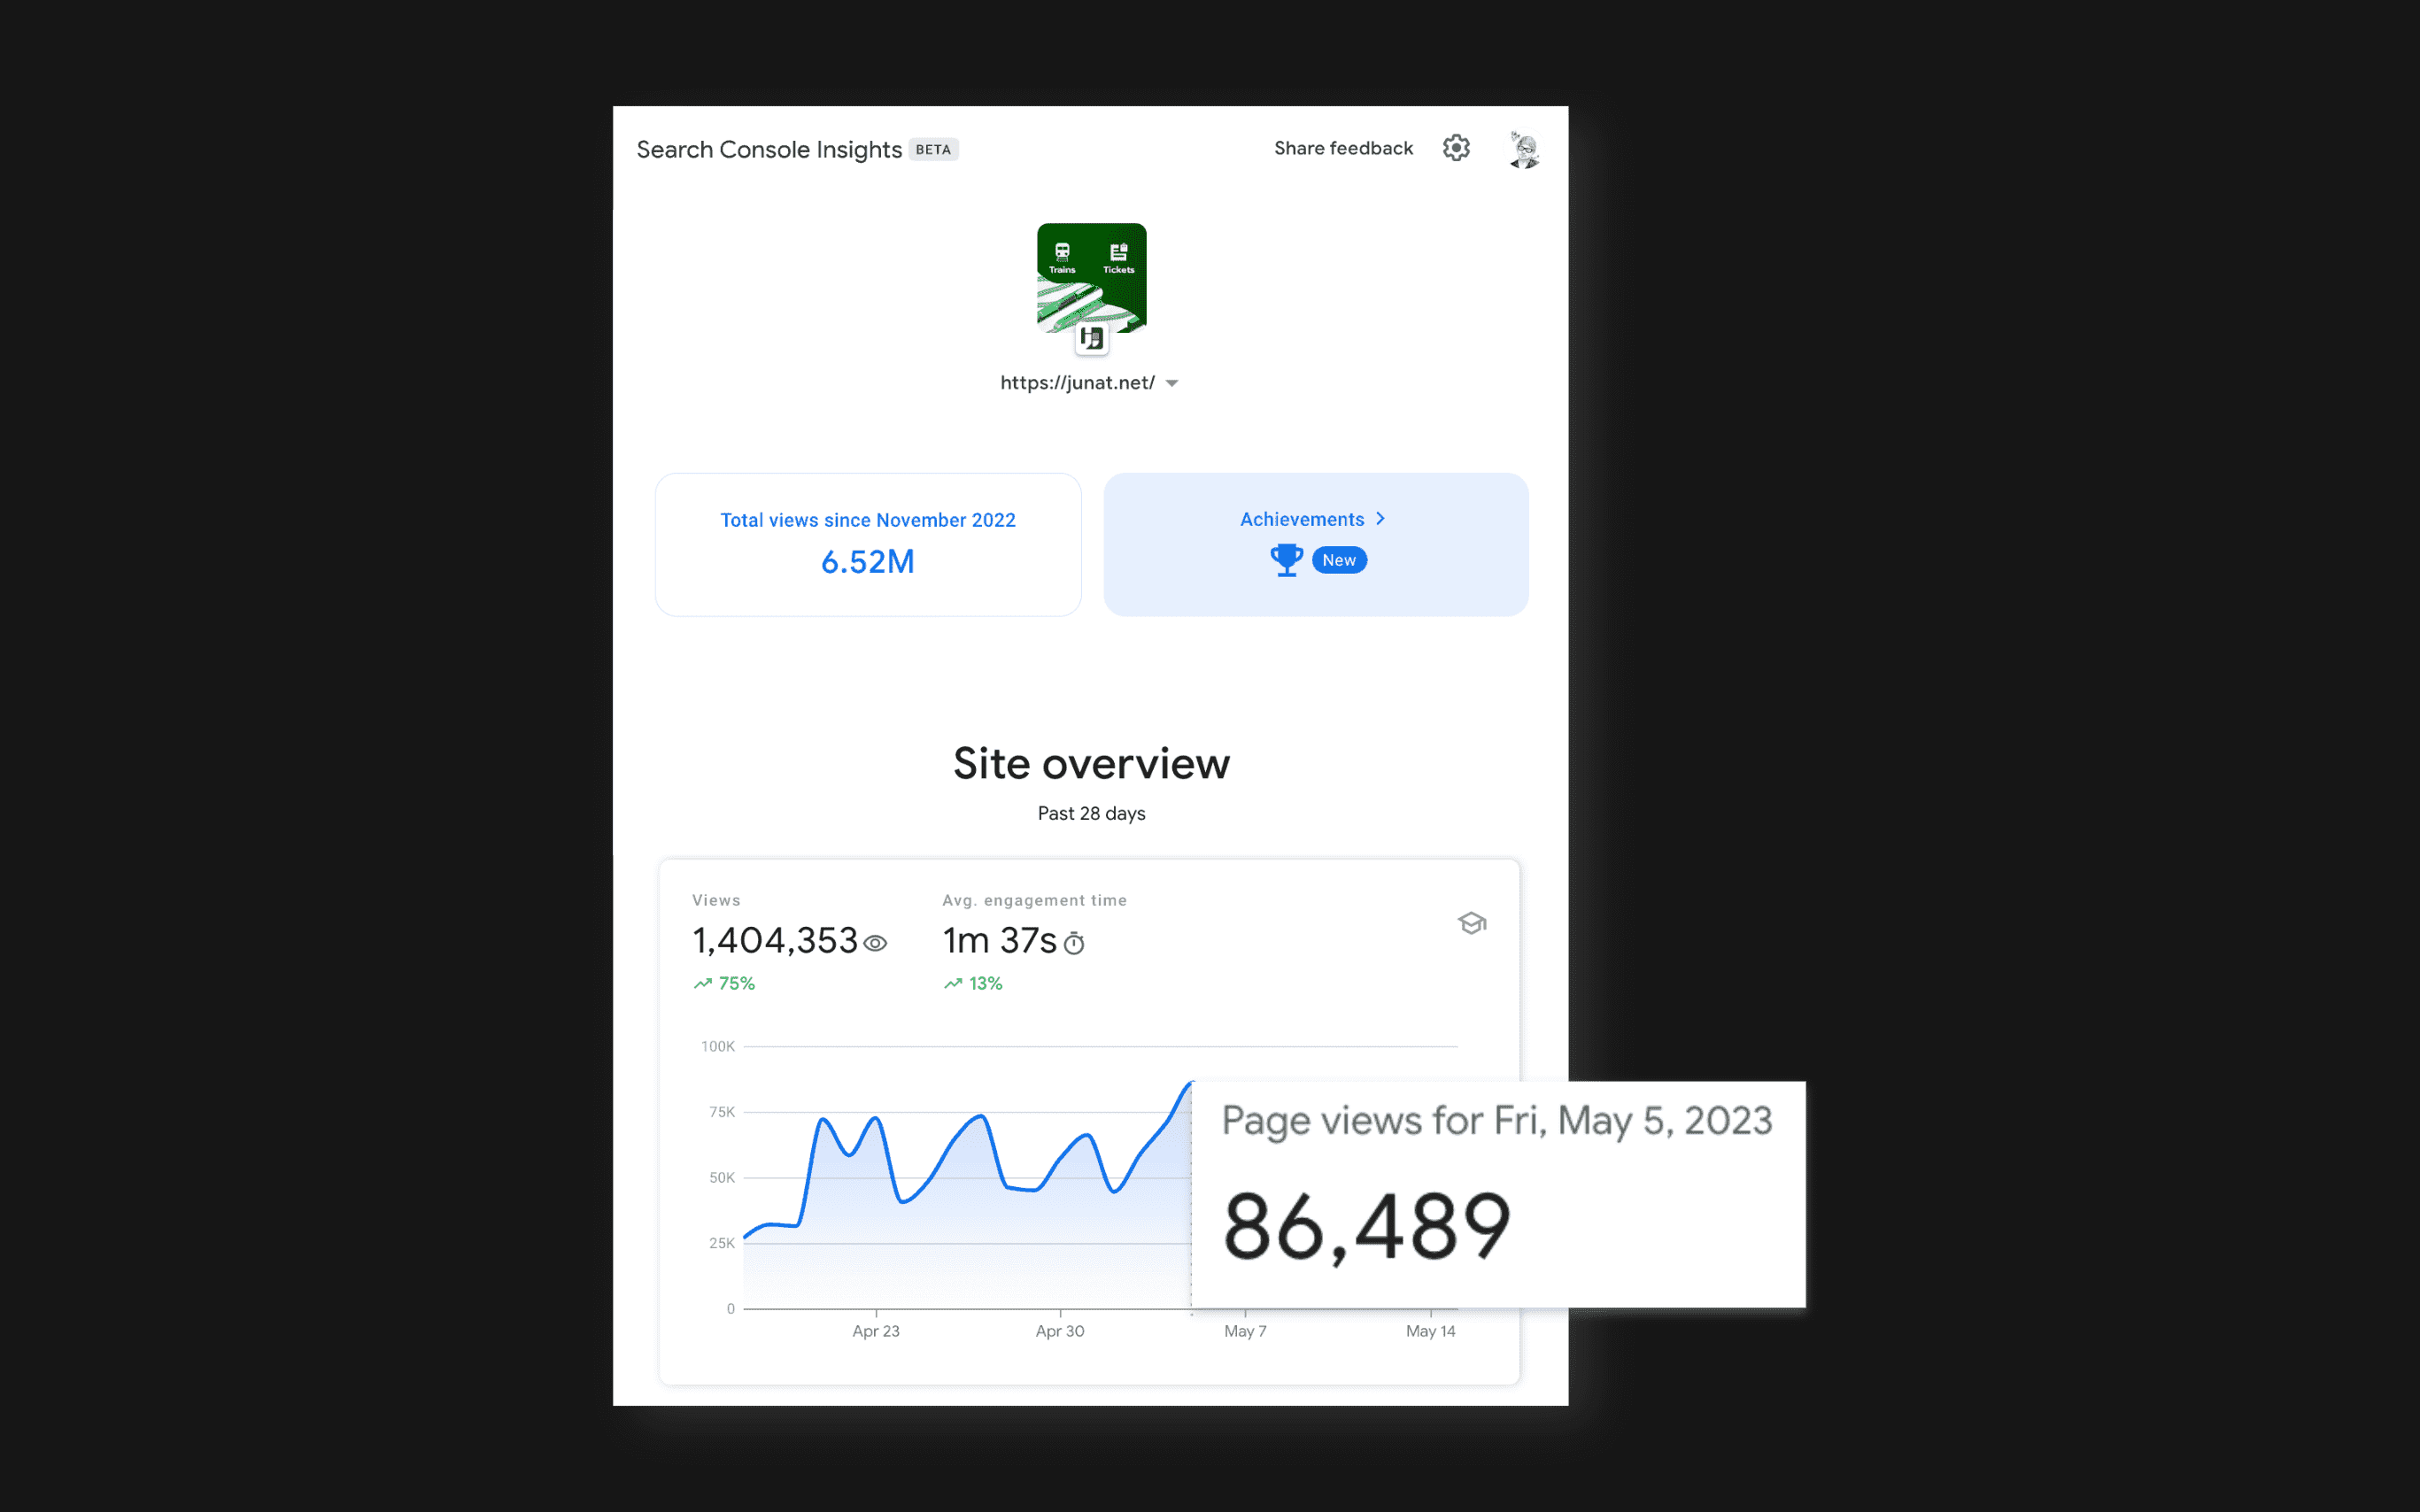Click the Past 28 days label
The image size is (2420, 1512).
tap(1091, 813)
